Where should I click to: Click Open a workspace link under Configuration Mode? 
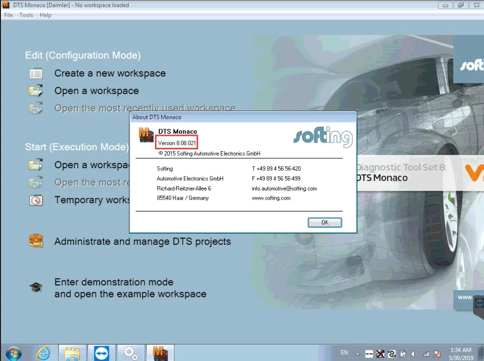point(97,91)
